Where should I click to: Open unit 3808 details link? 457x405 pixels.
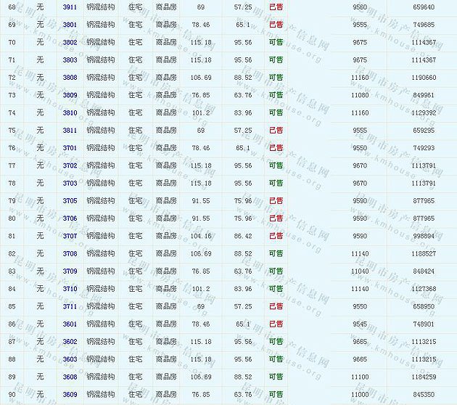click(70, 78)
